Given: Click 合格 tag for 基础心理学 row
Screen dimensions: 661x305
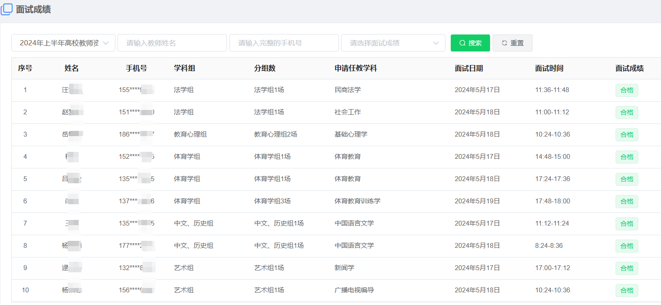Looking at the screenshot, I should (626, 135).
